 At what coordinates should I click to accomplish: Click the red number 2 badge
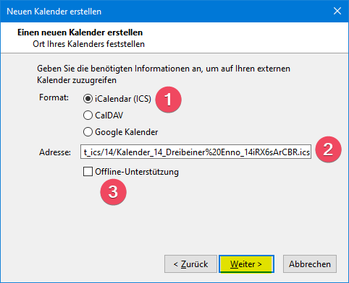[328, 149]
